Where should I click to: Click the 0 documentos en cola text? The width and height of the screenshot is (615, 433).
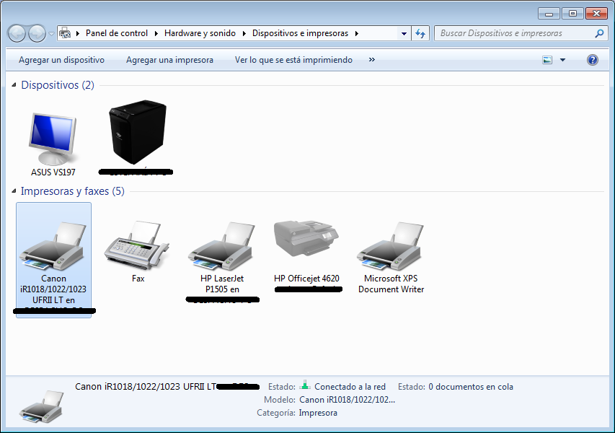471,387
